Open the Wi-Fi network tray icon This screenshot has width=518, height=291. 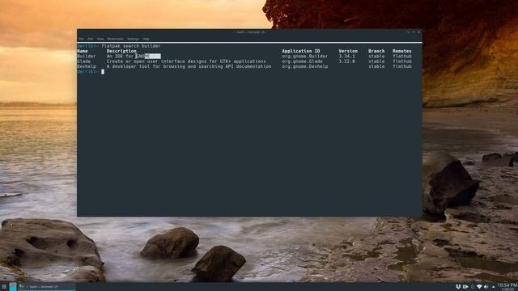(x=479, y=287)
